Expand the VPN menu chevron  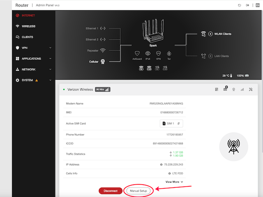50,48
